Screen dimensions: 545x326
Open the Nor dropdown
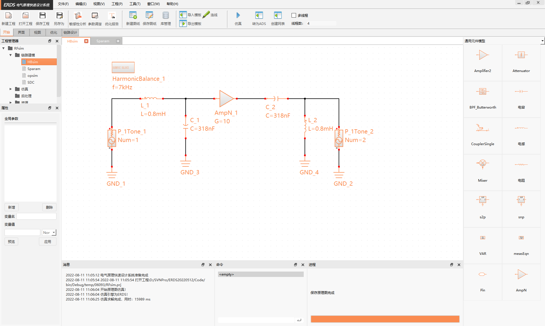pyautogui.click(x=49, y=232)
